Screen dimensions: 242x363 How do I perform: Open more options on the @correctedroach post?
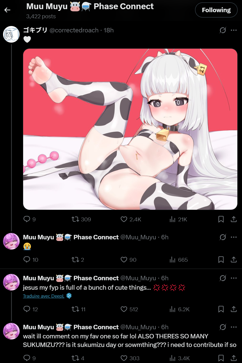(x=233, y=30)
